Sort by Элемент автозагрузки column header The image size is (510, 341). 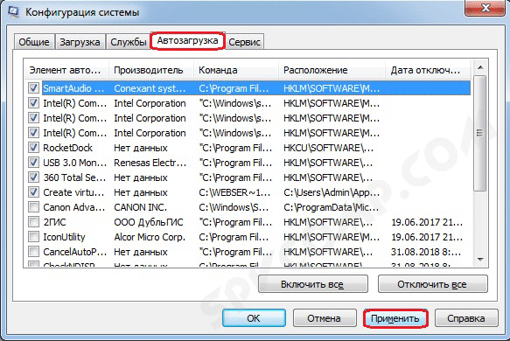(66, 70)
